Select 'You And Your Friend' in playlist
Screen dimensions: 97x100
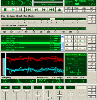(x=31, y=36)
